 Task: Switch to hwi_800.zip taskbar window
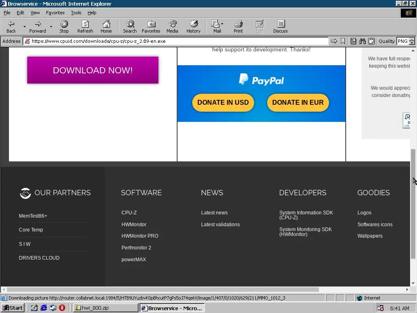click(x=105, y=308)
